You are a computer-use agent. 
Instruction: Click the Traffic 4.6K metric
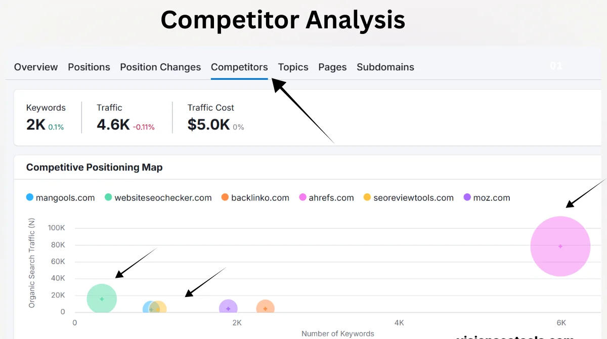coord(125,117)
